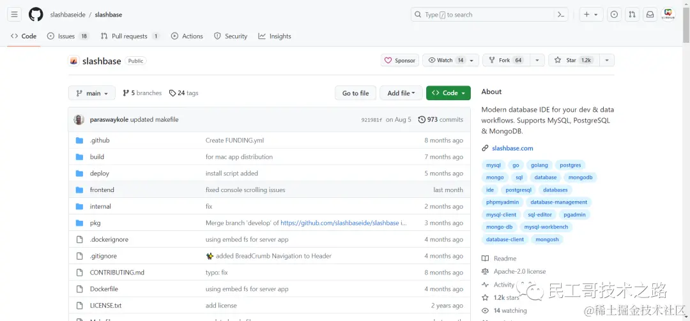Screen dimensions: 690x321
Task: Open the Security tab
Action: click(x=231, y=36)
